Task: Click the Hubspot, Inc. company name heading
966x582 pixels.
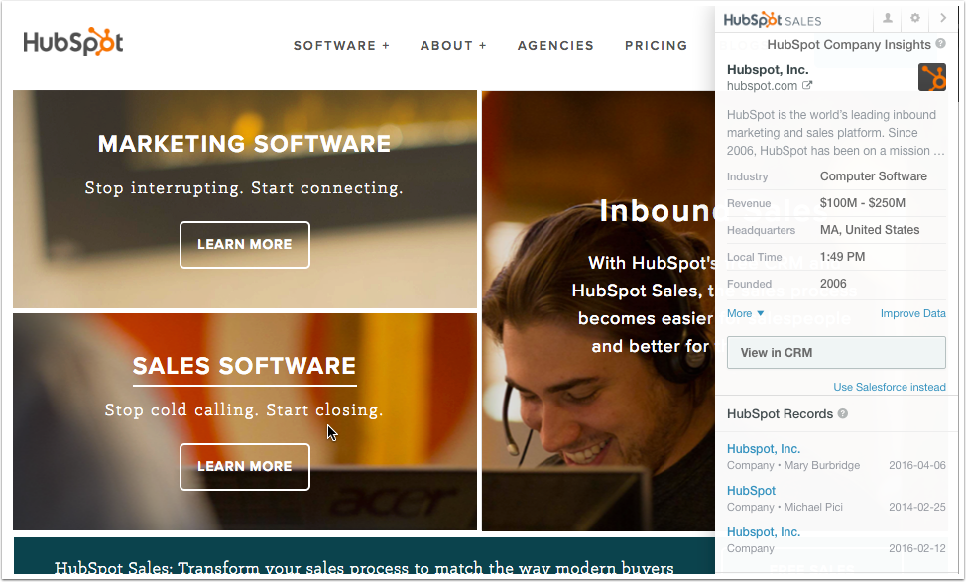Action: [768, 70]
